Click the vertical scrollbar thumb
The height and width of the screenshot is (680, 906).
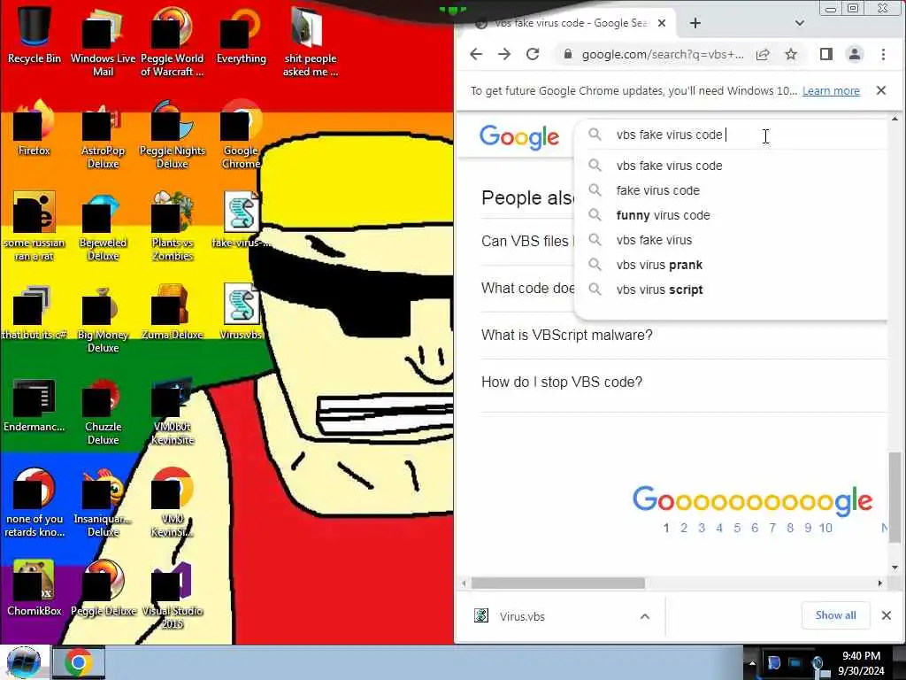tap(894, 498)
